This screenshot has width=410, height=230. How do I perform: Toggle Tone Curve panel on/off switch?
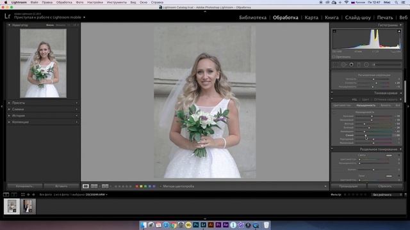332,93
